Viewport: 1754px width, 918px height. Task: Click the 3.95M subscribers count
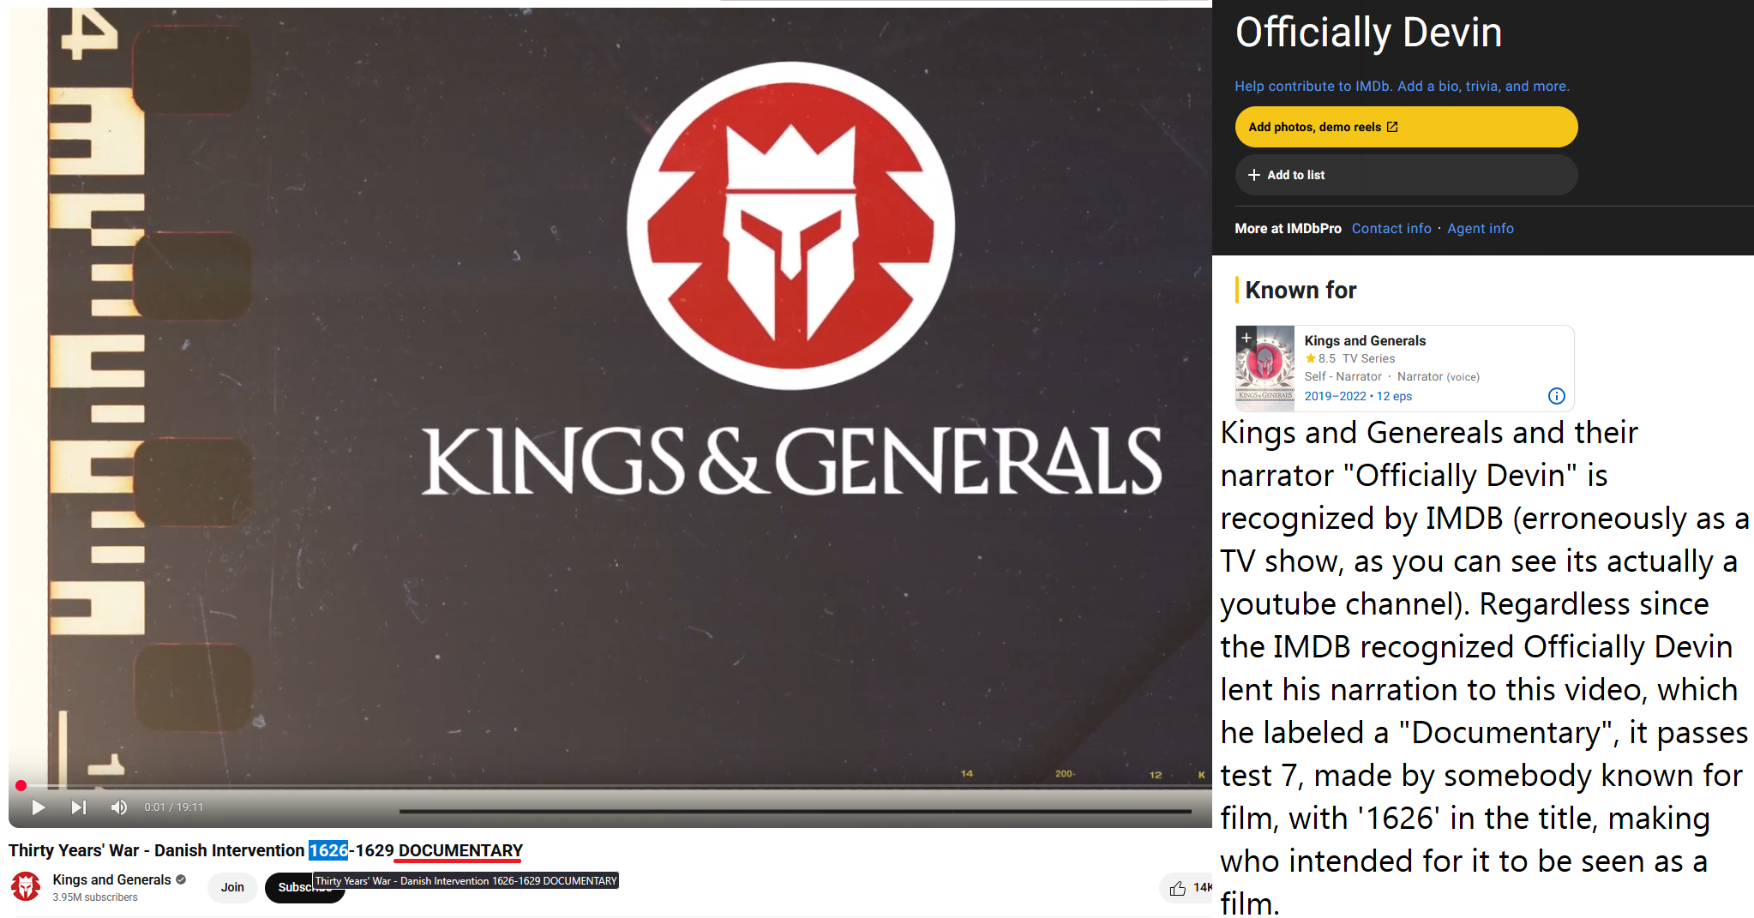(x=95, y=897)
